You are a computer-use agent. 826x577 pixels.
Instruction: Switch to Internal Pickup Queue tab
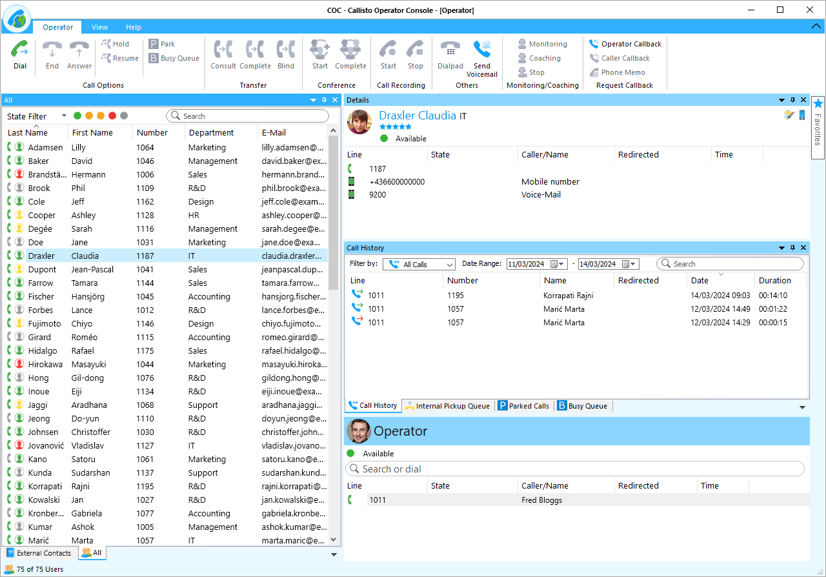447,406
